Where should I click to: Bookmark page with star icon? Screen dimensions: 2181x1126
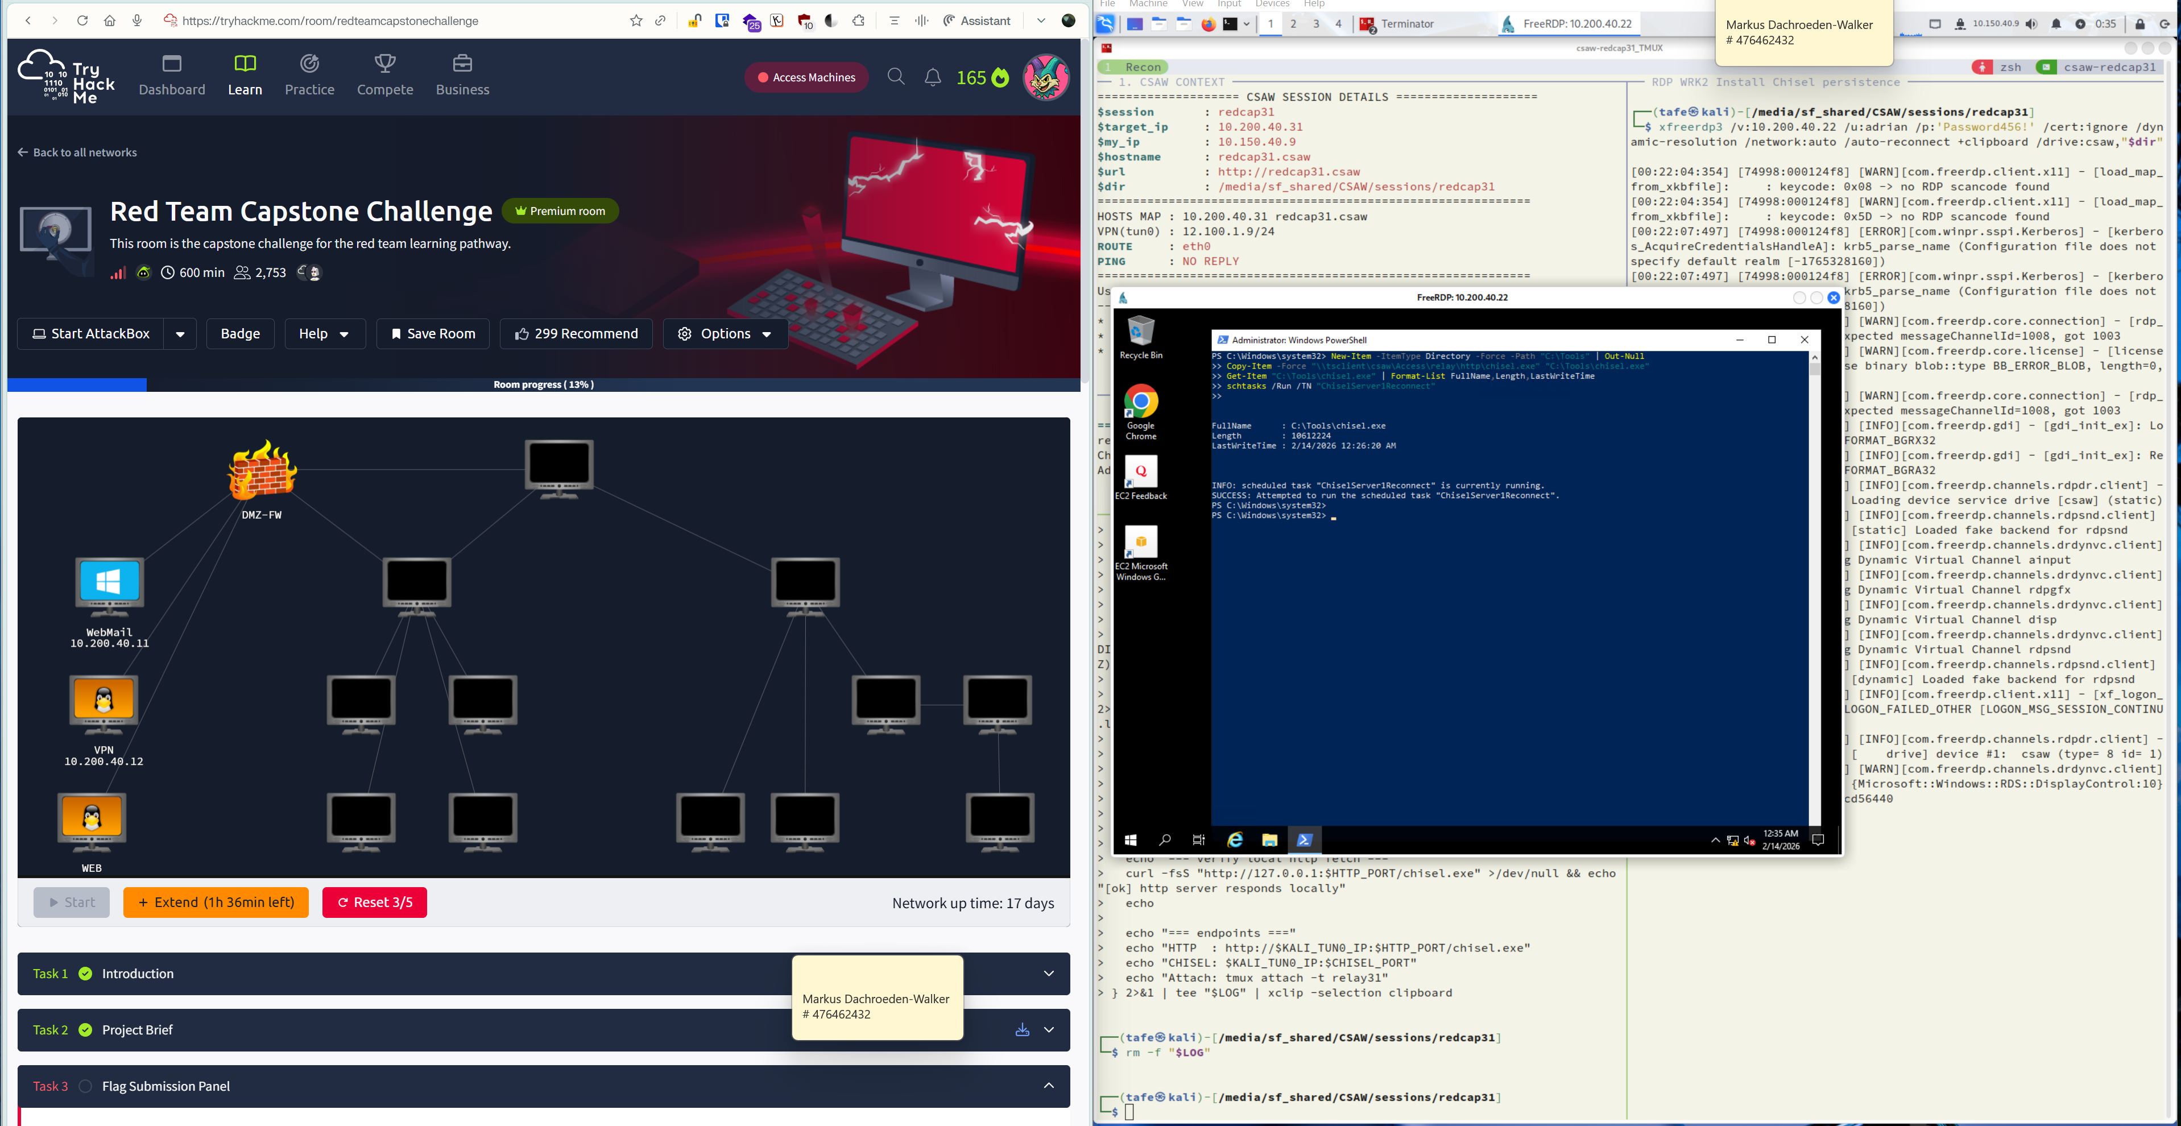click(636, 20)
